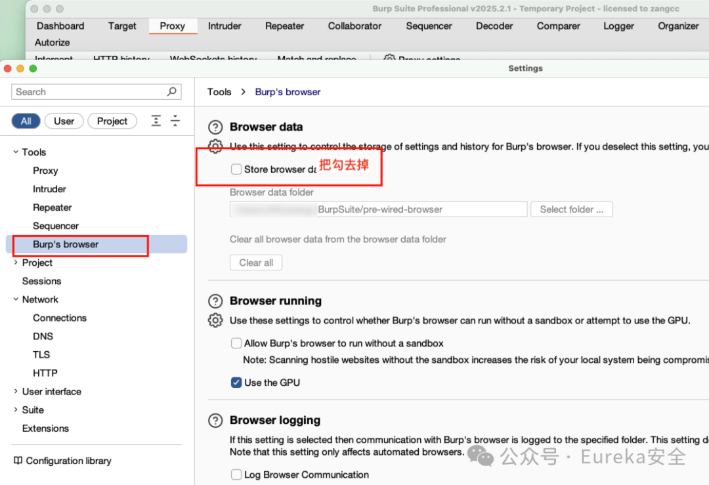Click the search magnifier icon in Settings
Viewport: 709px width, 485px height.
click(171, 92)
